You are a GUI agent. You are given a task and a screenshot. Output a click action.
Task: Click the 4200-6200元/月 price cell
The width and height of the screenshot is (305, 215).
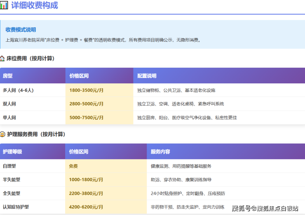pyautogui.click(x=87, y=207)
